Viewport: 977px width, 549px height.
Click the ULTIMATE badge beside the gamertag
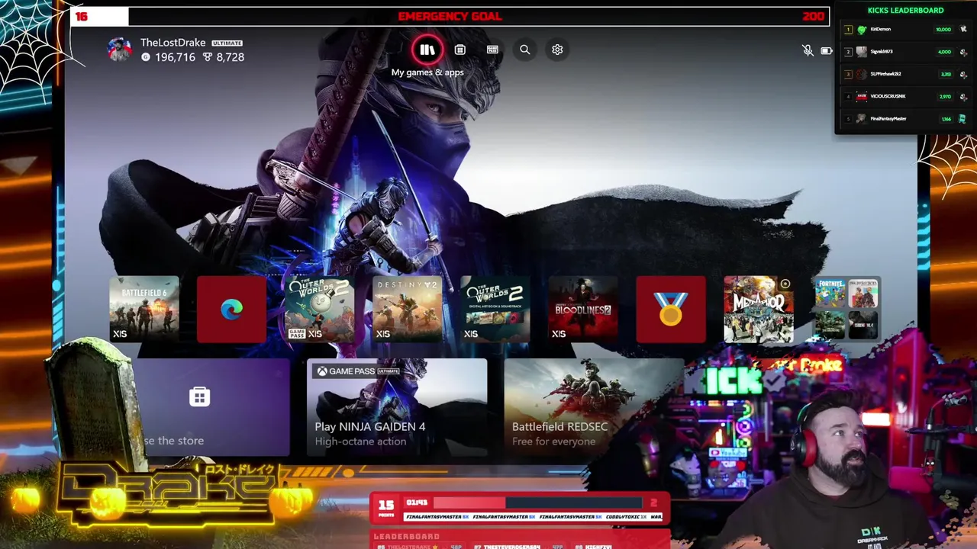[227, 43]
